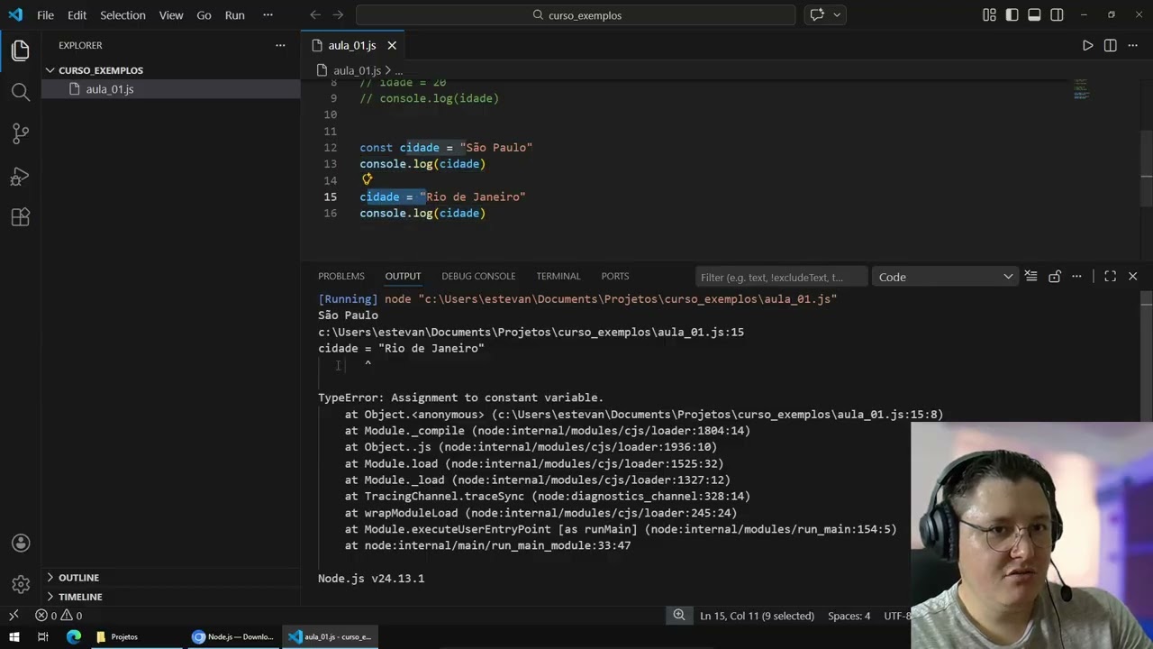Split the editor to the right

coord(1110,45)
